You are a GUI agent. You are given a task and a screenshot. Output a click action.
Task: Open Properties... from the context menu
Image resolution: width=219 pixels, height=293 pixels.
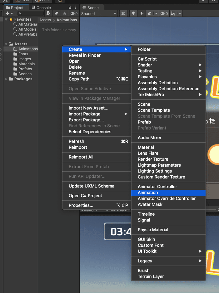tap(97, 206)
